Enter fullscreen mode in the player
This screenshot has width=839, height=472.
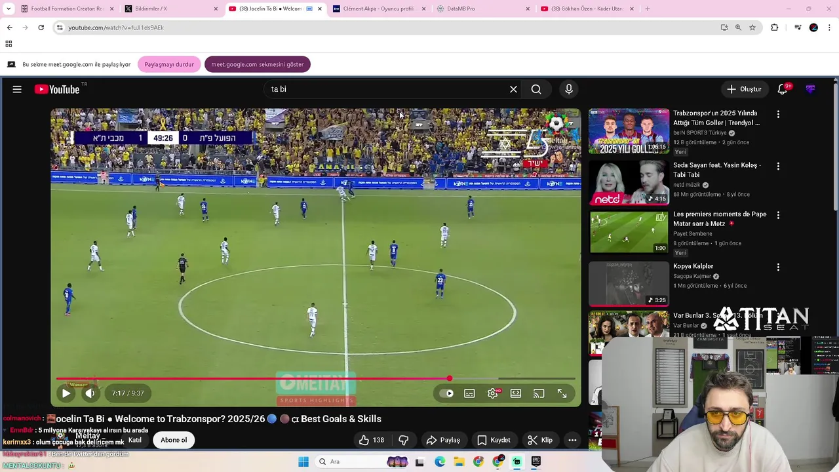pos(562,393)
